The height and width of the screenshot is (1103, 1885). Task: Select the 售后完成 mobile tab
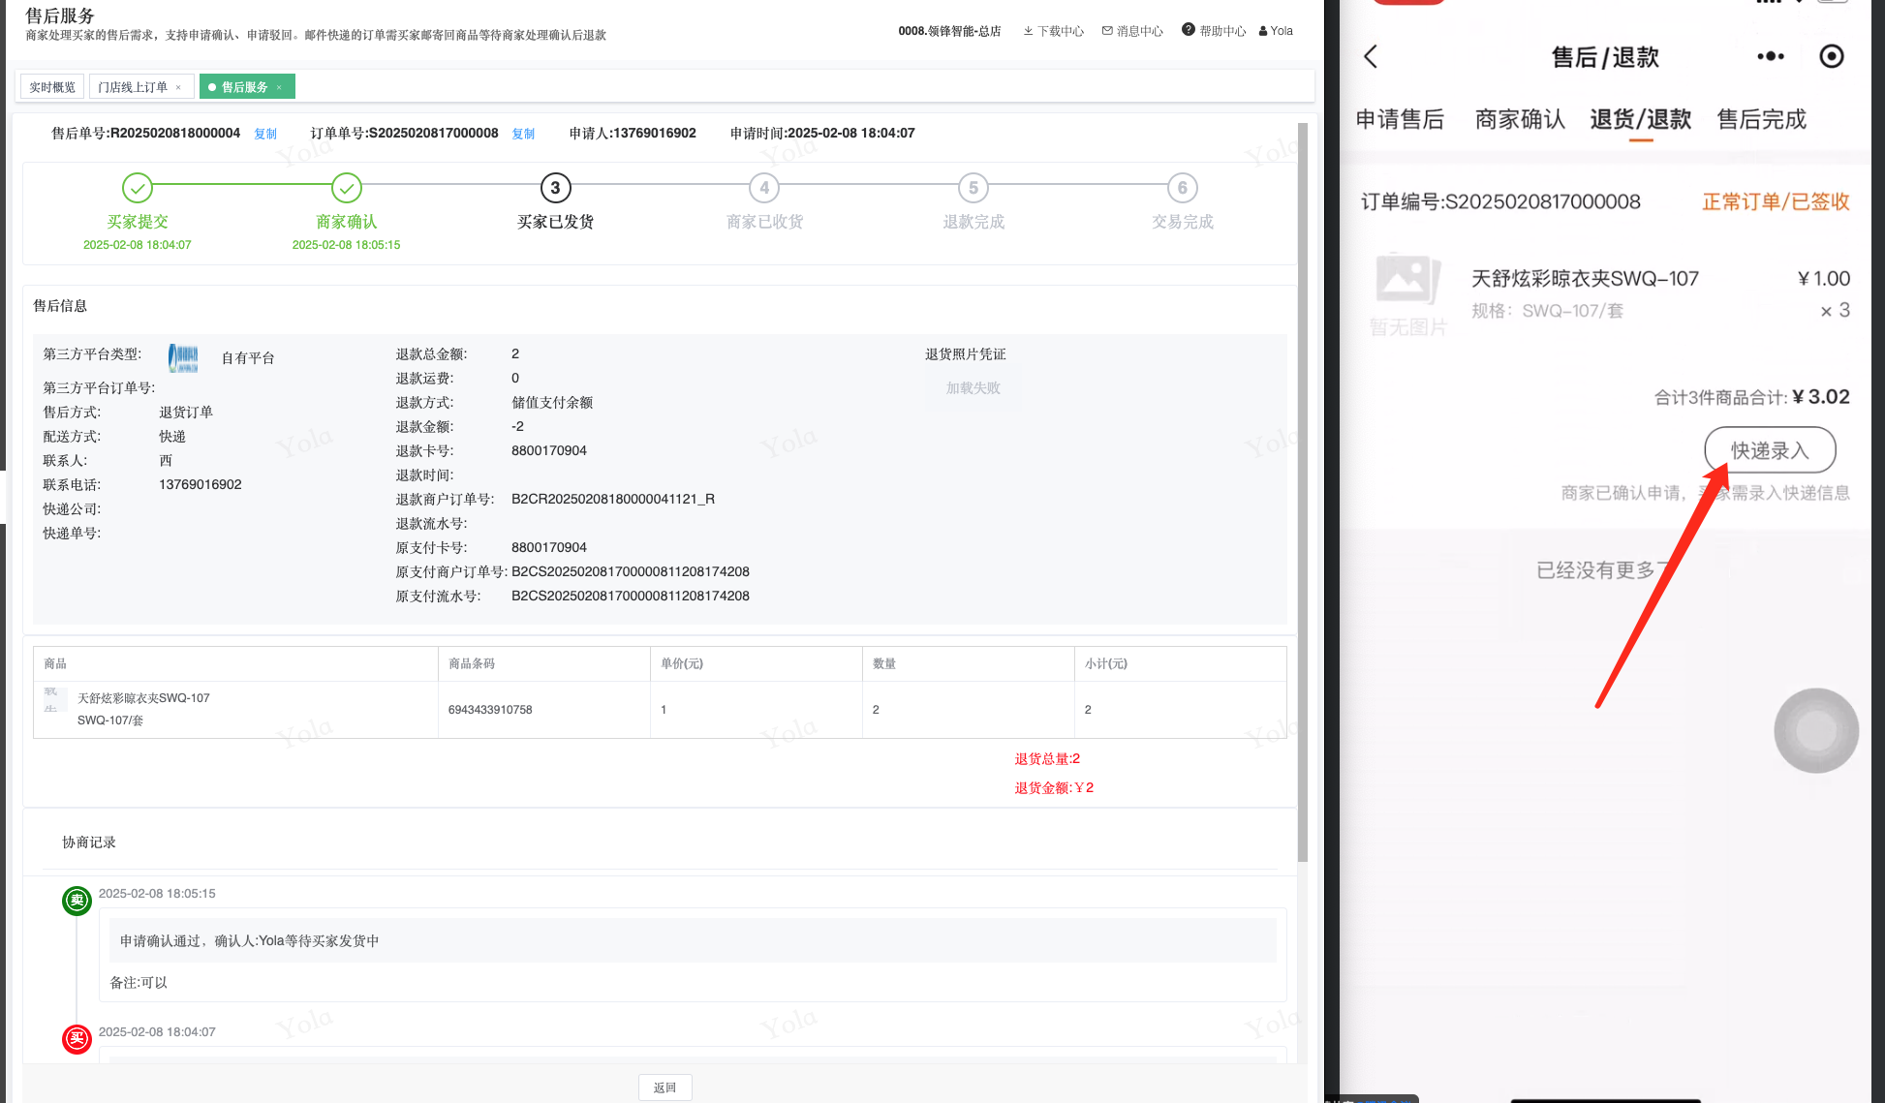[x=1761, y=119]
